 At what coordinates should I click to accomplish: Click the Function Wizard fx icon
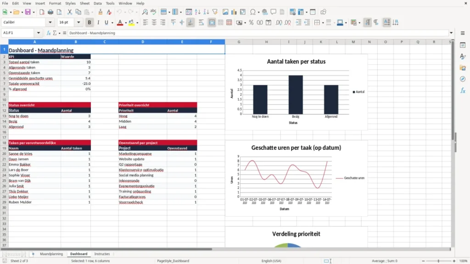[x=49, y=33]
